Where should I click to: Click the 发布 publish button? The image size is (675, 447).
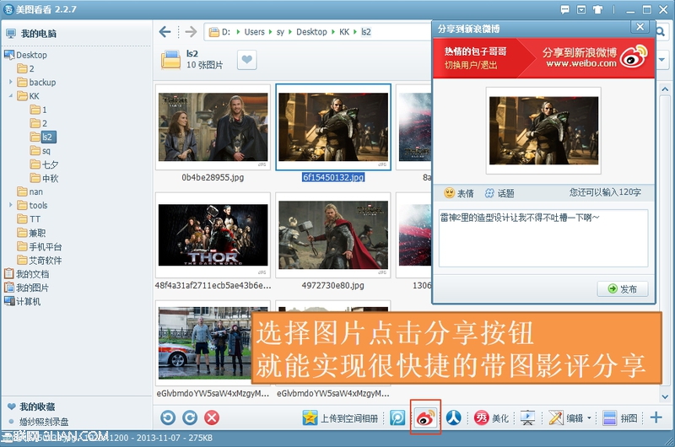623,288
